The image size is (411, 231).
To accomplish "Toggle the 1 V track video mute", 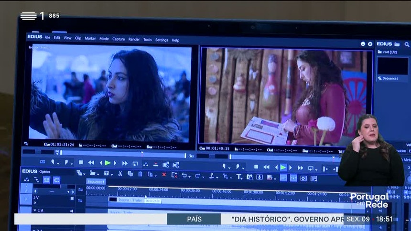I will point(72,198).
